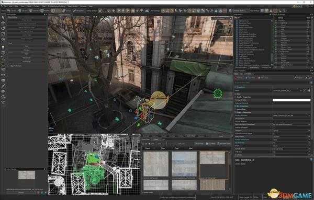This screenshot has width=314, height=200.
Task: Select the first material thumbnail in the browser
Action: tap(156, 164)
